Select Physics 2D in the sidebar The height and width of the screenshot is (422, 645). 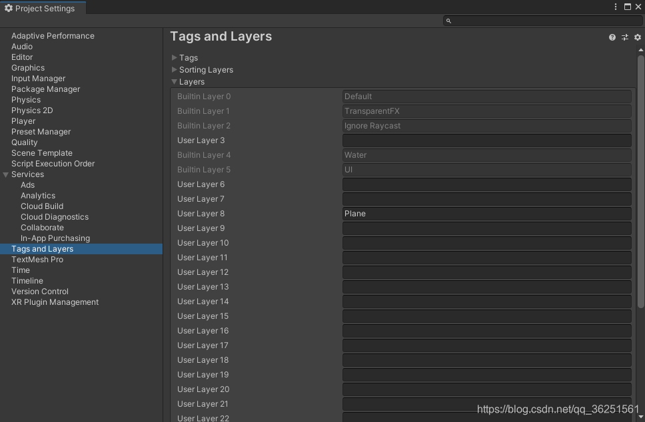click(x=32, y=110)
